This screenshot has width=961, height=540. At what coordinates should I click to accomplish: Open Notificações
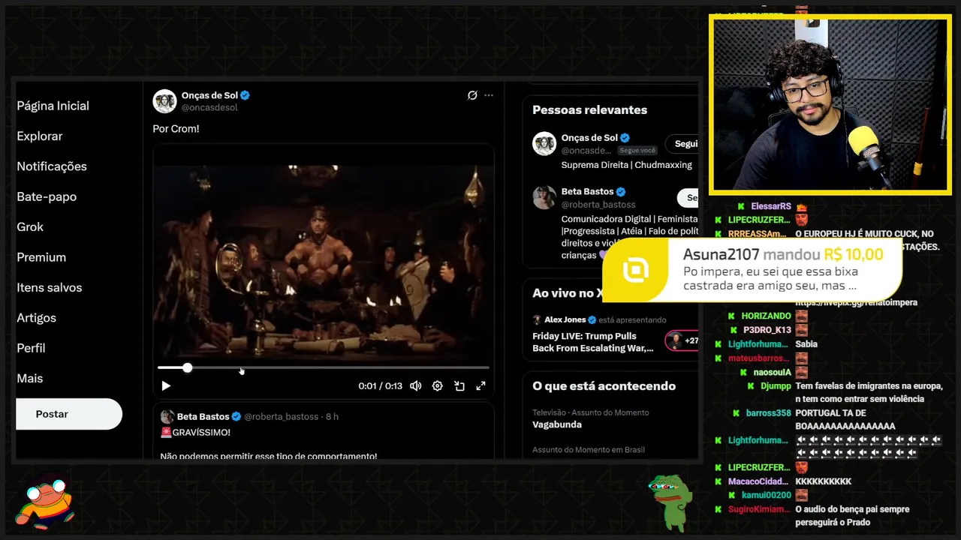click(52, 166)
